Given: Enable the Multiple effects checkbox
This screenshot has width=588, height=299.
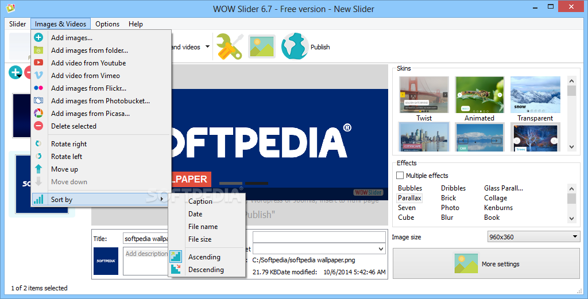Looking at the screenshot, I should pyautogui.click(x=400, y=176).
